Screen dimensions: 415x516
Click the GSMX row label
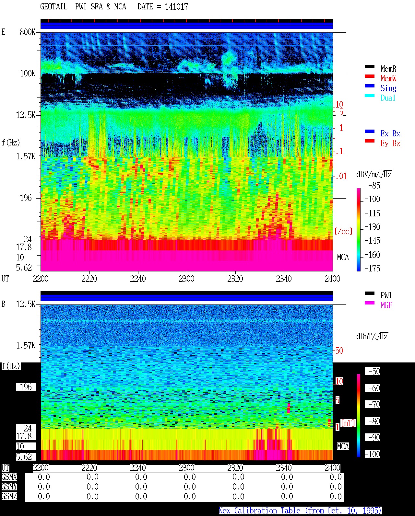(9, 477)
